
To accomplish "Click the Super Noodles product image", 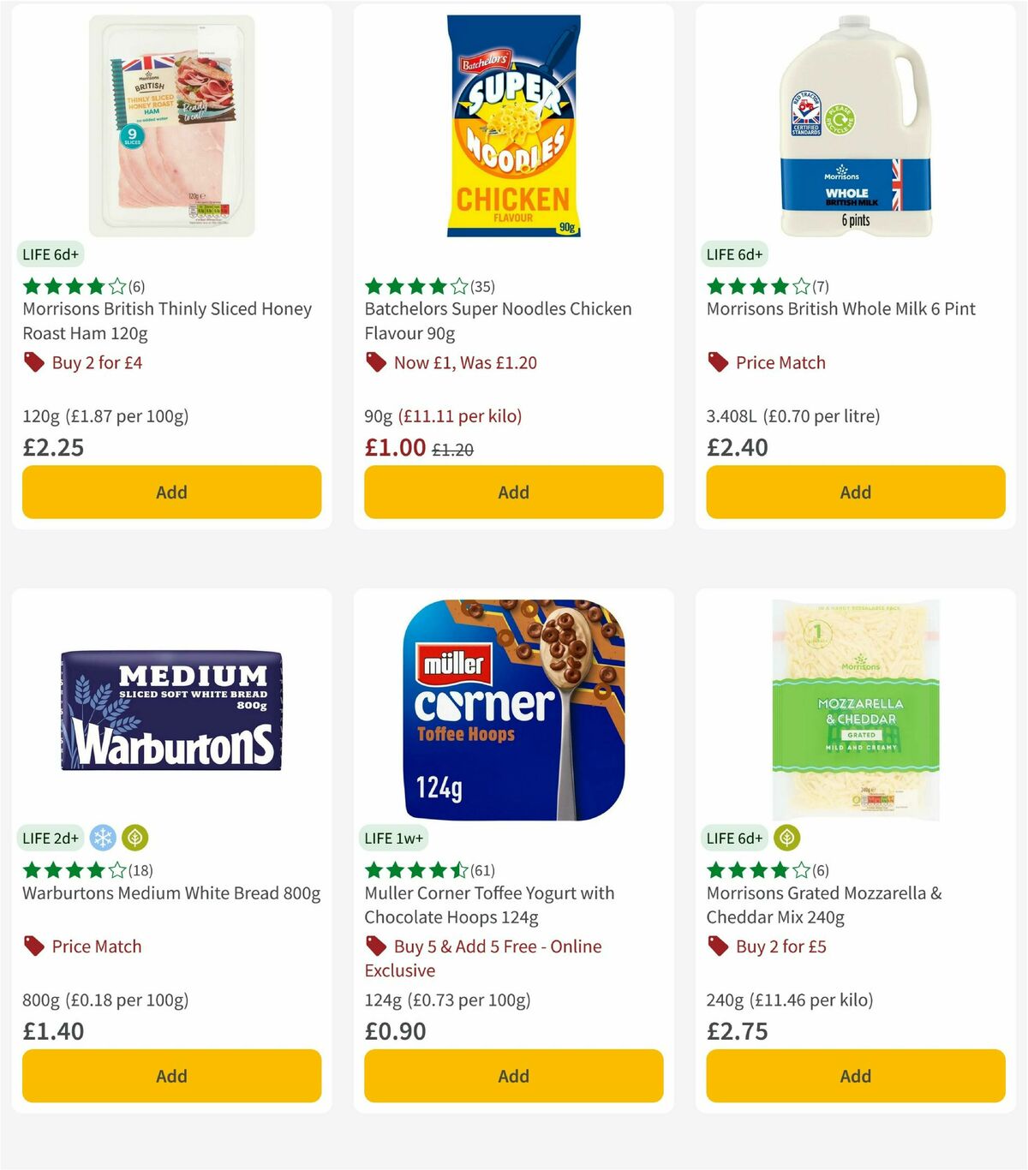I will click(512, 124).
